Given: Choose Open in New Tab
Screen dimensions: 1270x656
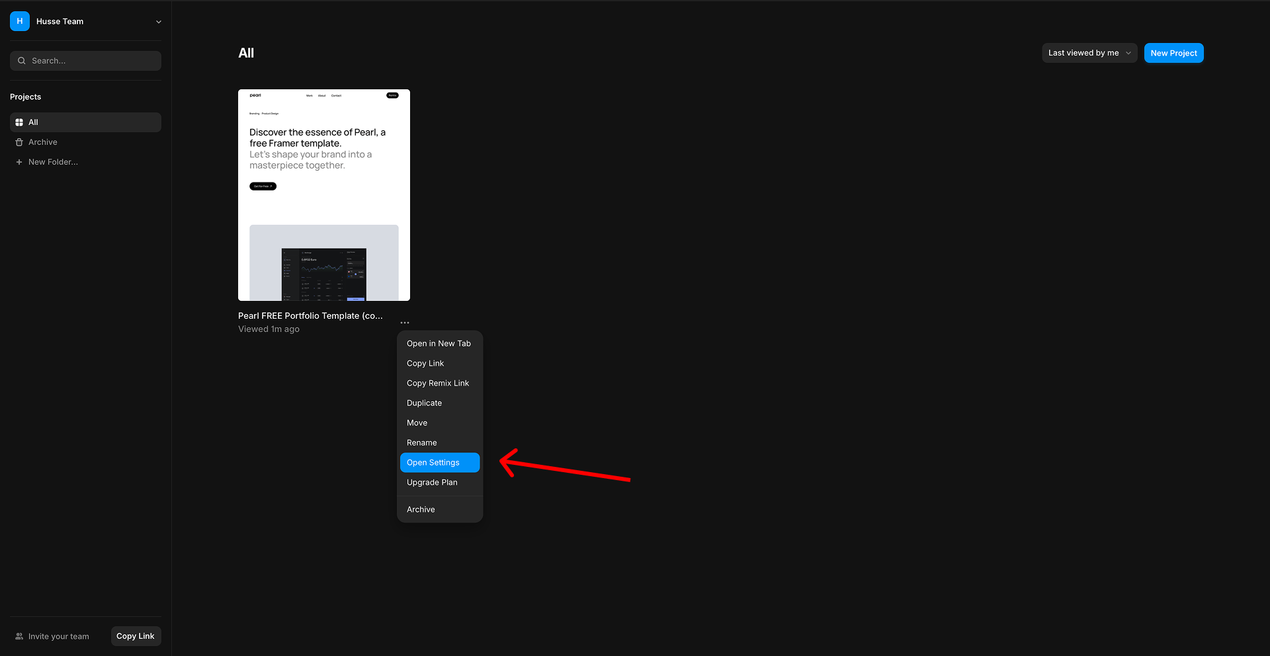Looking at the screenshot, I should (440, 344).
